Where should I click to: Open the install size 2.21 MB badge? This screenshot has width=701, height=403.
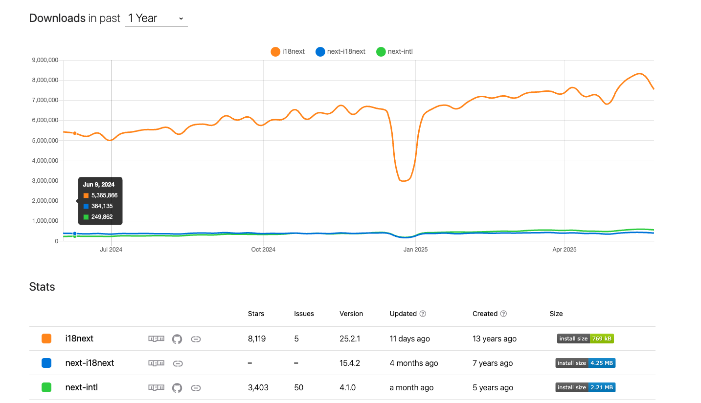(x=586, y=387)
